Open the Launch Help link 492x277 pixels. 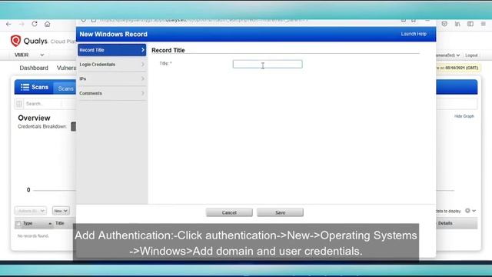[x=414, y=34]
